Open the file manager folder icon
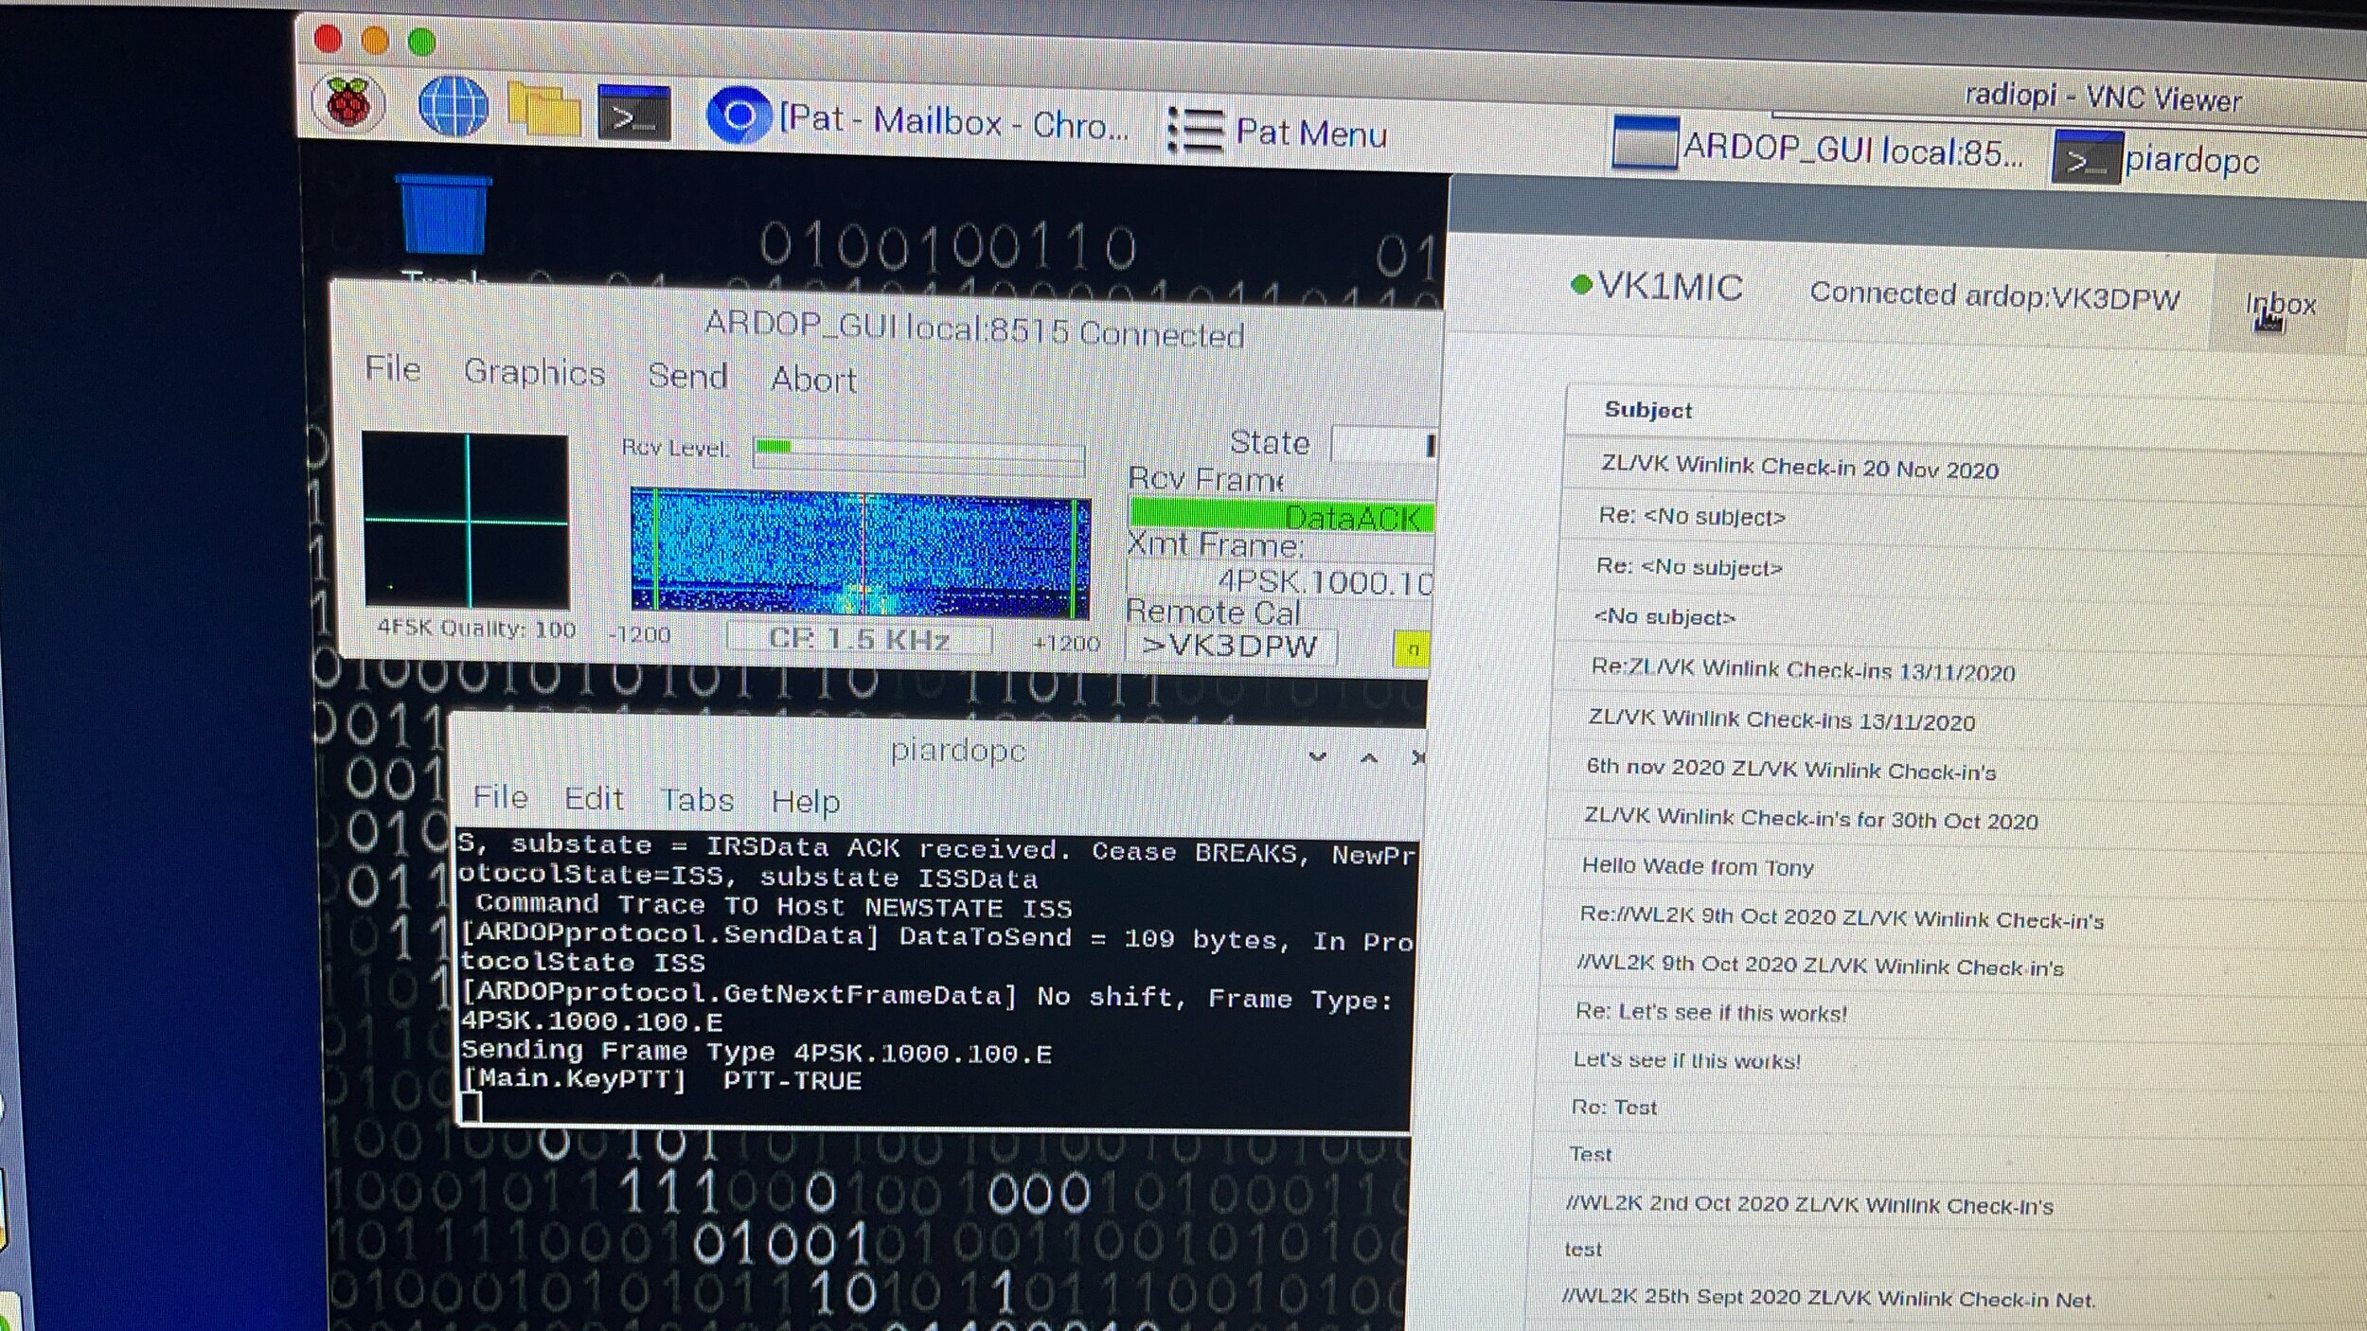This screenshot has width=2367, height=1331. 543,109
